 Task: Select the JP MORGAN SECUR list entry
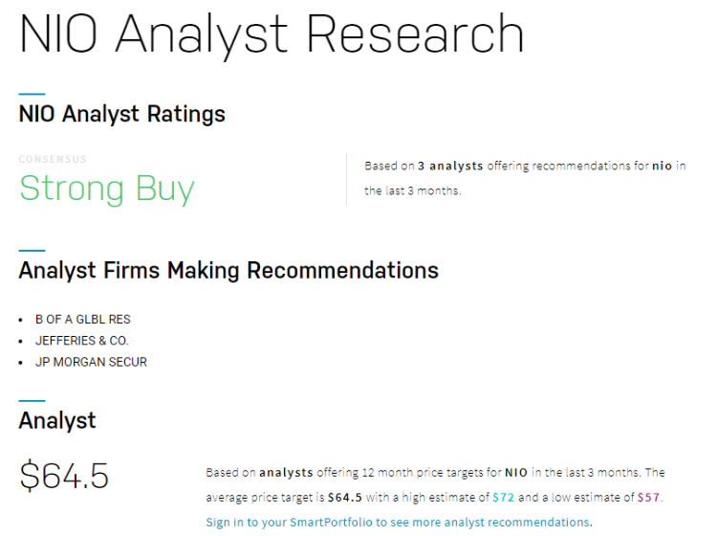click(x=91, y=362)
